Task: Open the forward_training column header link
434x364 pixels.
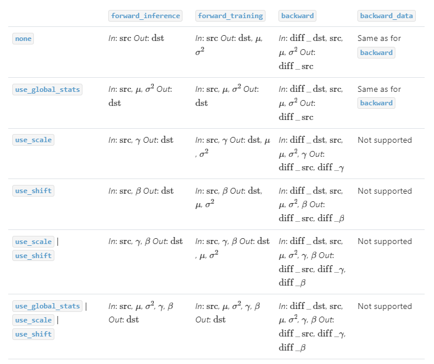Action: tap(230, 16)
